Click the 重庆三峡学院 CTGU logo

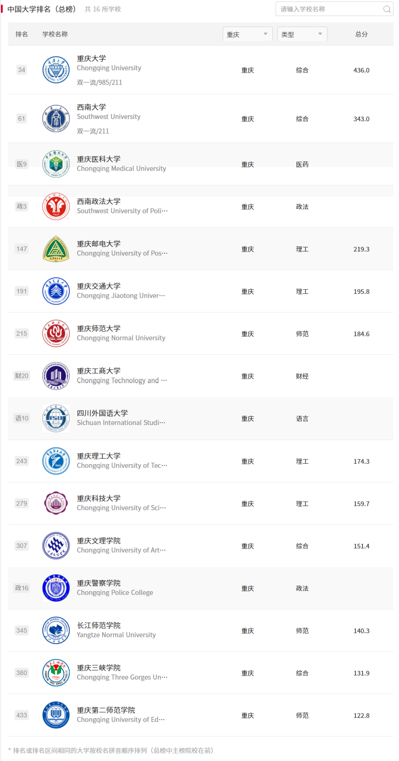click(x=56, y=673)
